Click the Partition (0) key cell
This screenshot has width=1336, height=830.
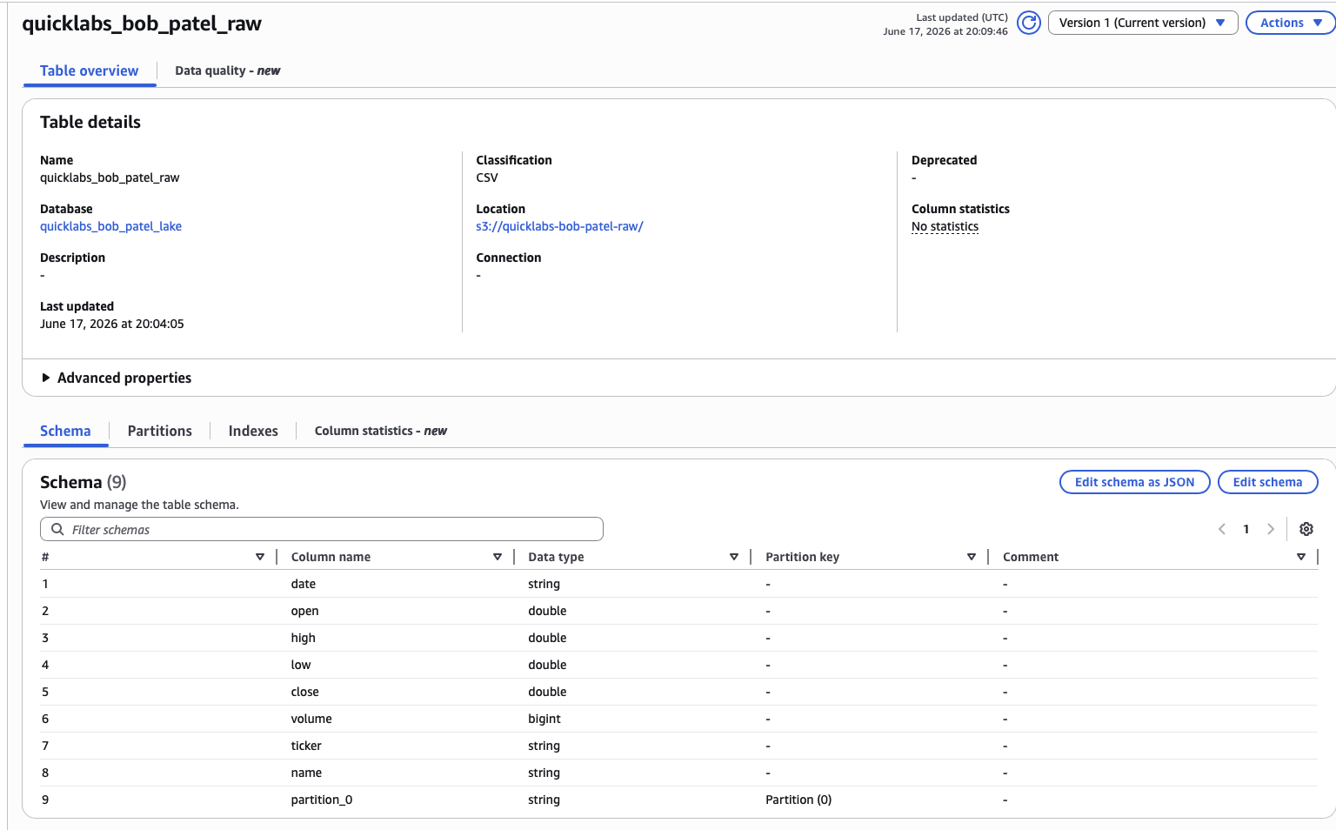pyautogui.click(x=798, y=800)
